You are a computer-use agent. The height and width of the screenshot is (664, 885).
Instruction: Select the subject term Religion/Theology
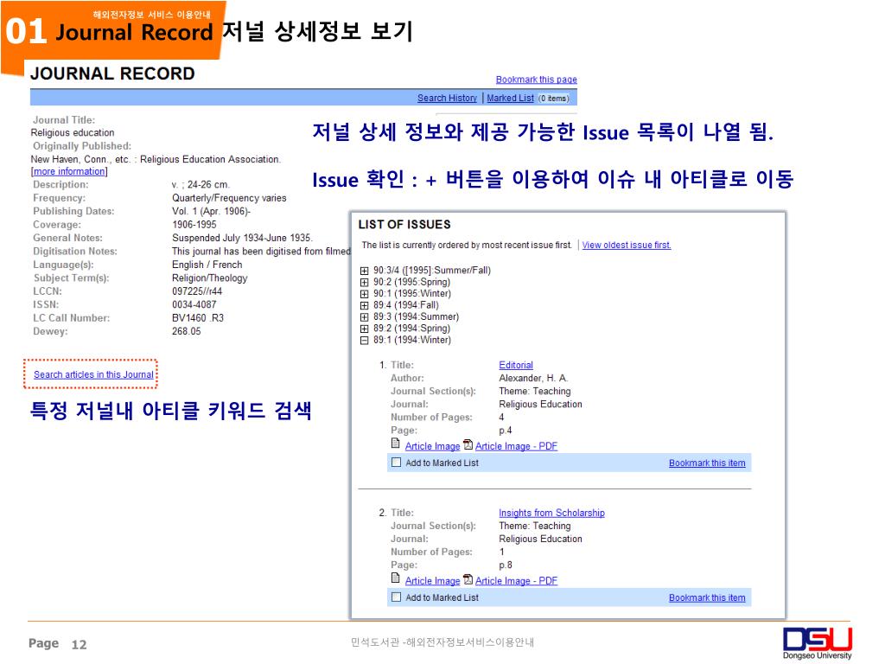[x=209, y=278]
